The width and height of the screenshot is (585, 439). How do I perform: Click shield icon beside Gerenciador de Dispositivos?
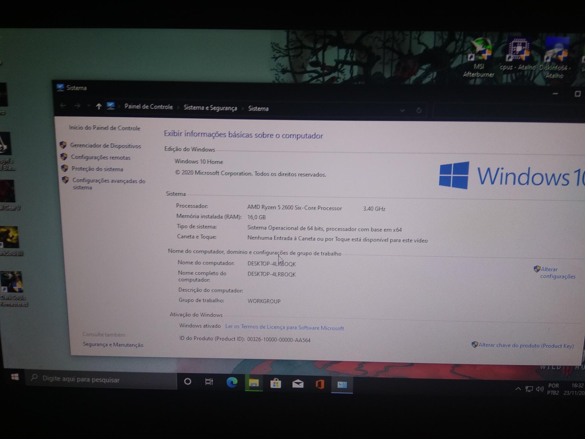[63, 145]
